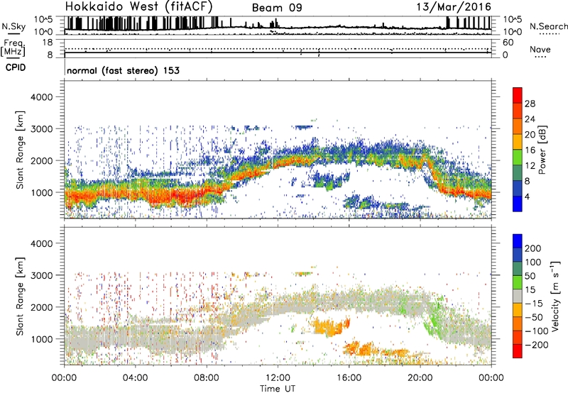Image resolution: width=568 pixels, height=393 pixels.
Task: Click the 200 label on Velocity color bar
Action: pyautogui.click(x=533, y=248)
